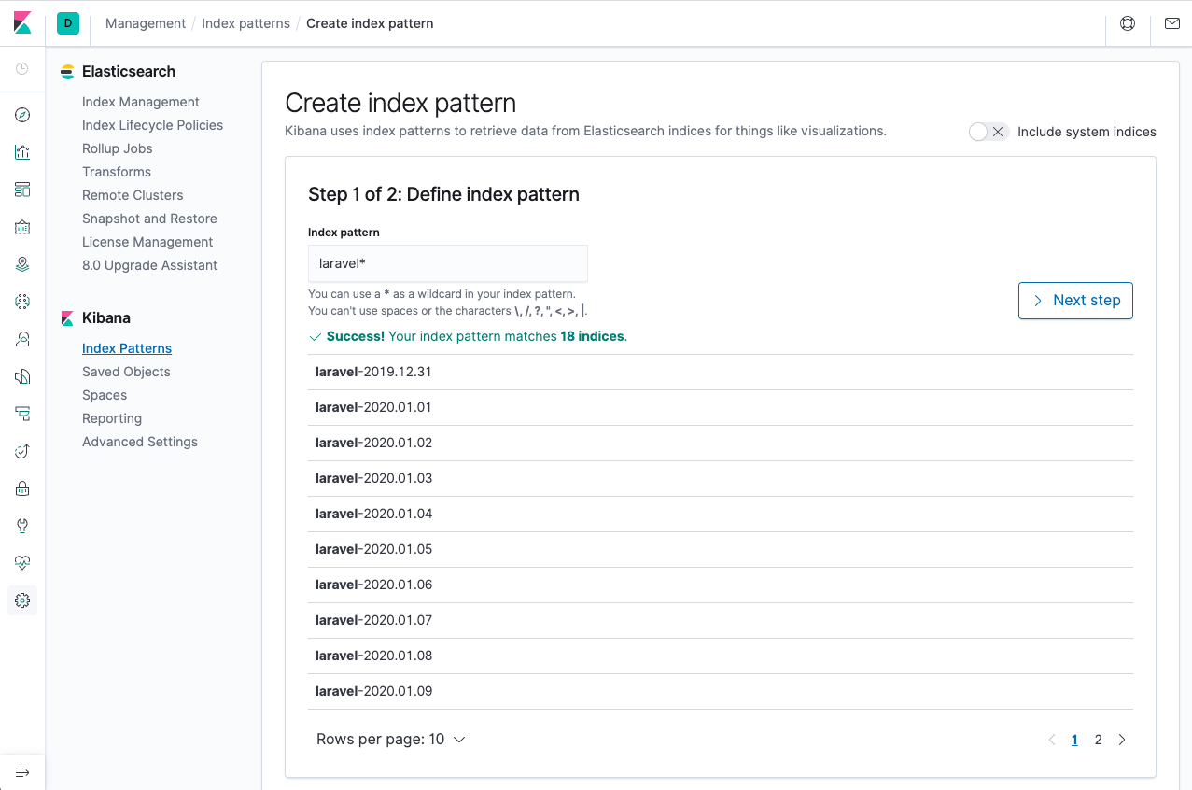The width and height of the screenshot is (1192, 790).
Task: Open the Logs icon in sidebar
Action: [22, 376]
